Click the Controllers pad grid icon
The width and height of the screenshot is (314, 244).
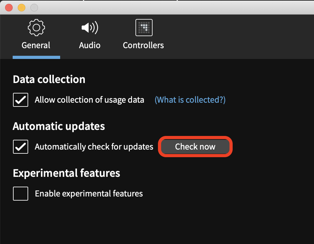pos(144,28)
